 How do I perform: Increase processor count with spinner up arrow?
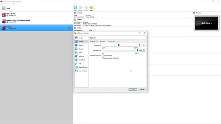pos(144,45)
